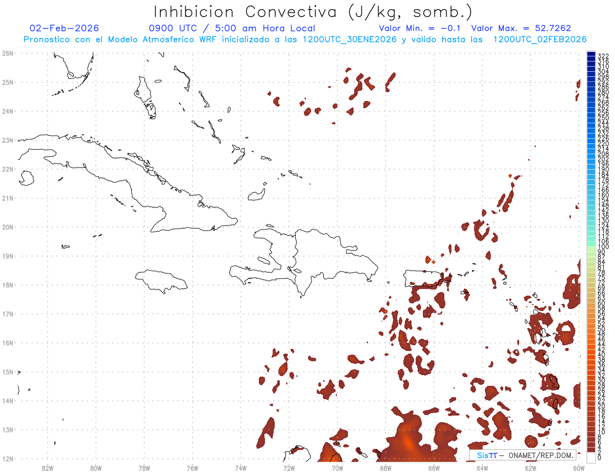
Task: Click the color scale value 250
Action: [x=603, y=118]
